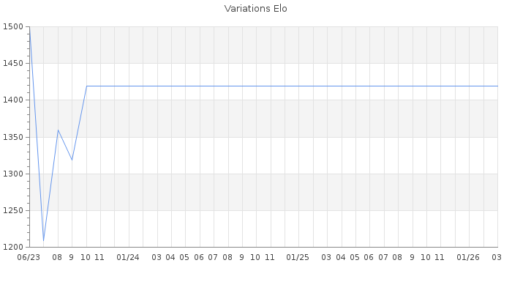Click the blue line dip near 1320

tap(72, 160)
